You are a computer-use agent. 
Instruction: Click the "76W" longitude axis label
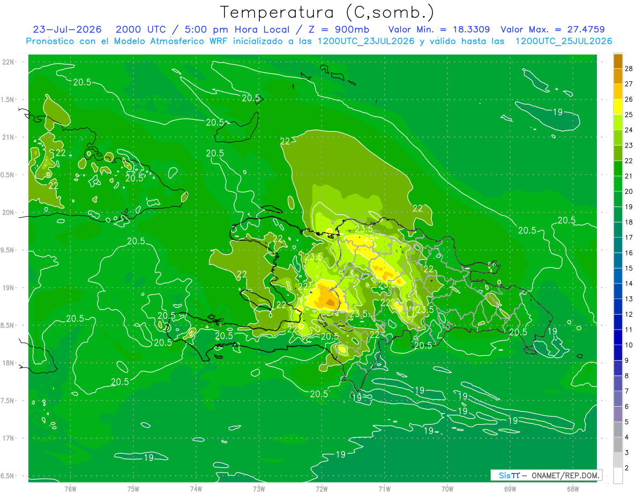coord(70,489)
